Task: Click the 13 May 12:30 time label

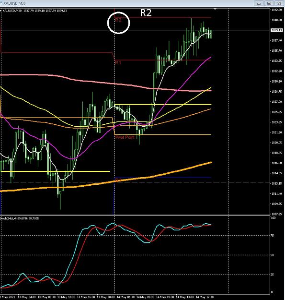Action: click(66, 297)
